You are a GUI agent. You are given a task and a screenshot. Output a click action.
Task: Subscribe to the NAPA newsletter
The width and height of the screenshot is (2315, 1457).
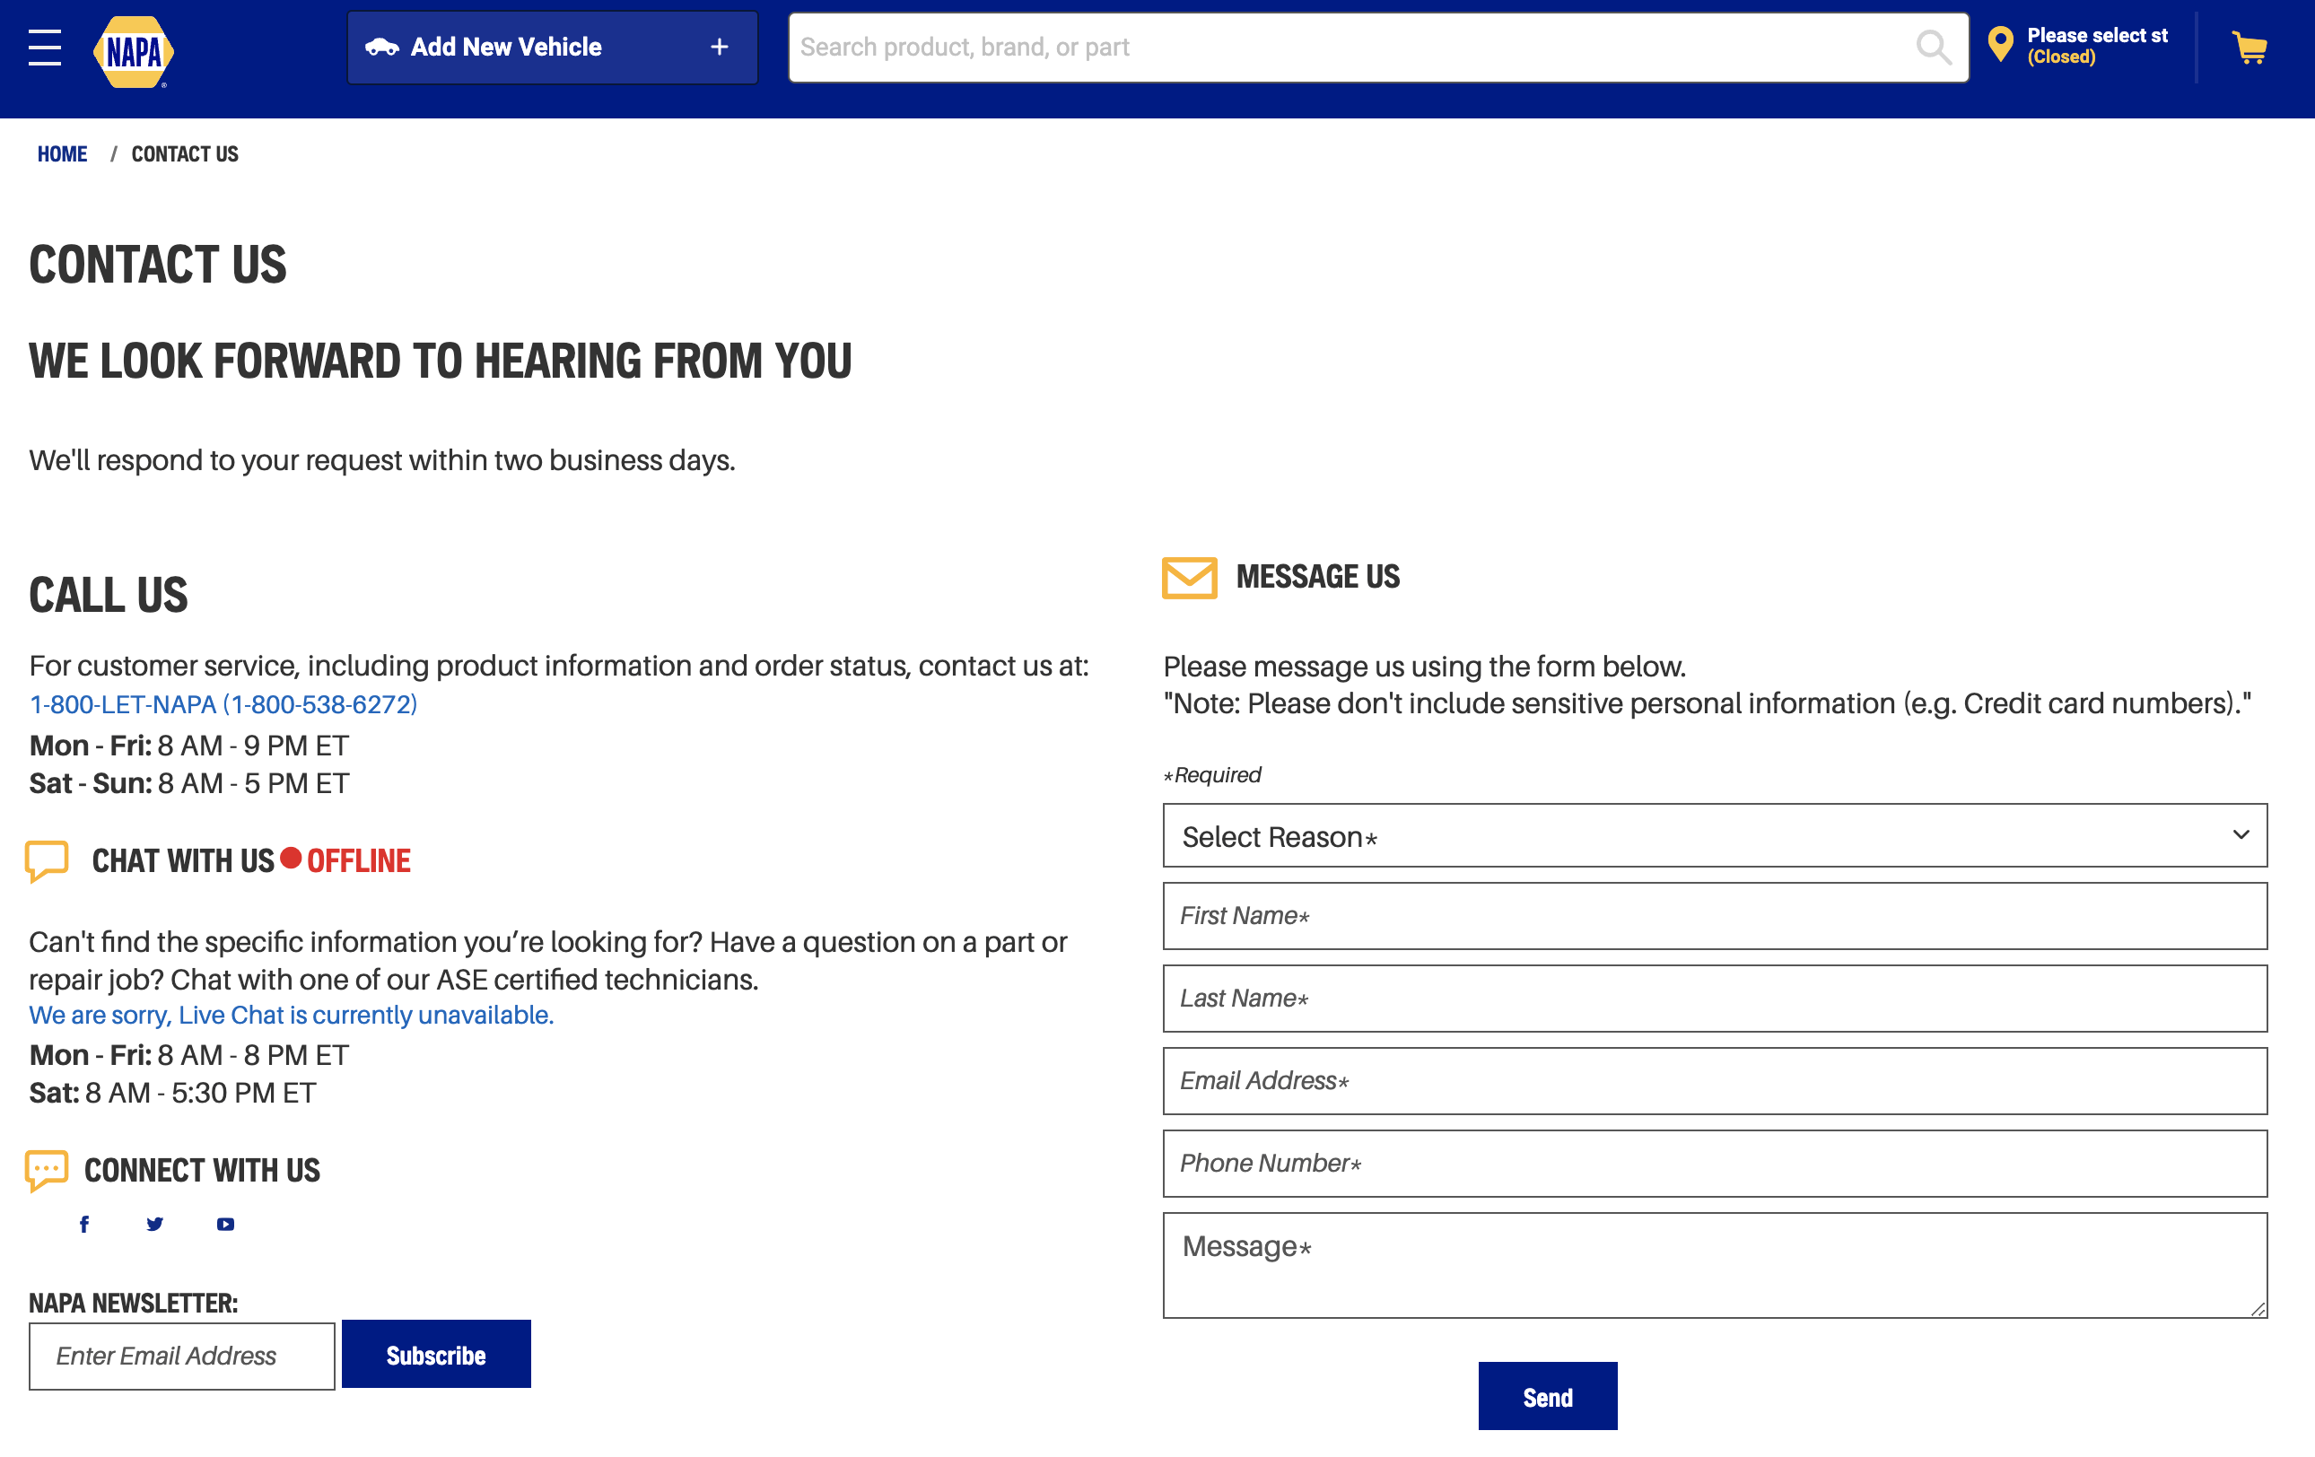pyautogui.click(x=435, y=1354)
